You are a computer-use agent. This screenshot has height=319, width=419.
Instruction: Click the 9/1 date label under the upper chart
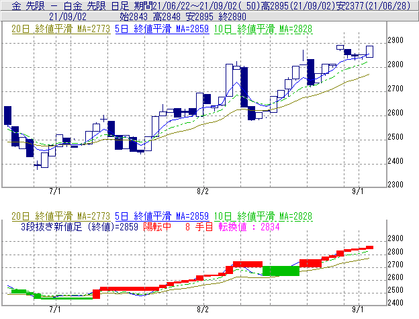pos(357,191)
